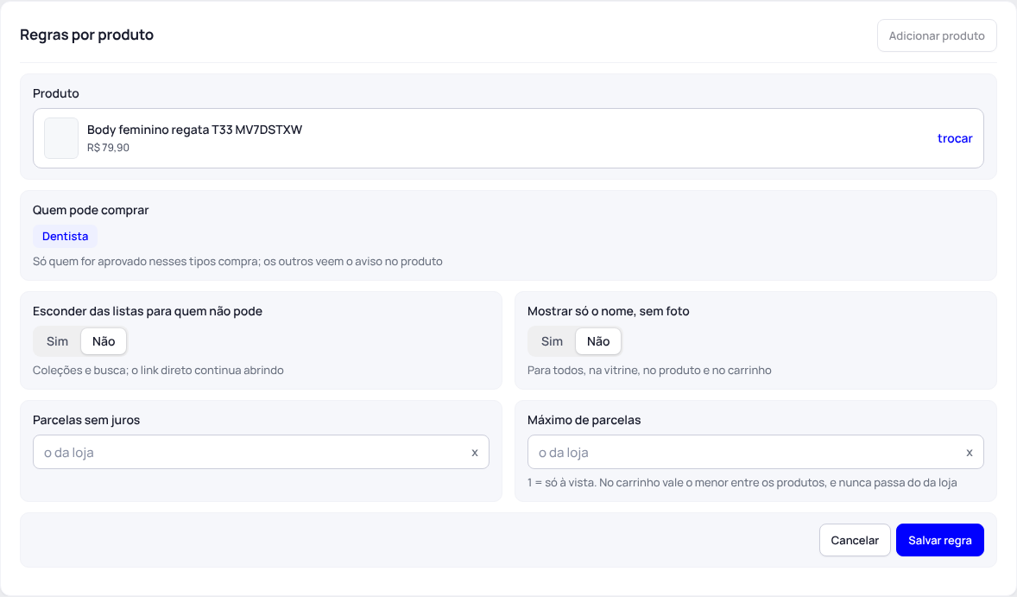This screenshot has width=1017, height=597.
Task: Click the trocar link to change product
Action: click(955, 138)
